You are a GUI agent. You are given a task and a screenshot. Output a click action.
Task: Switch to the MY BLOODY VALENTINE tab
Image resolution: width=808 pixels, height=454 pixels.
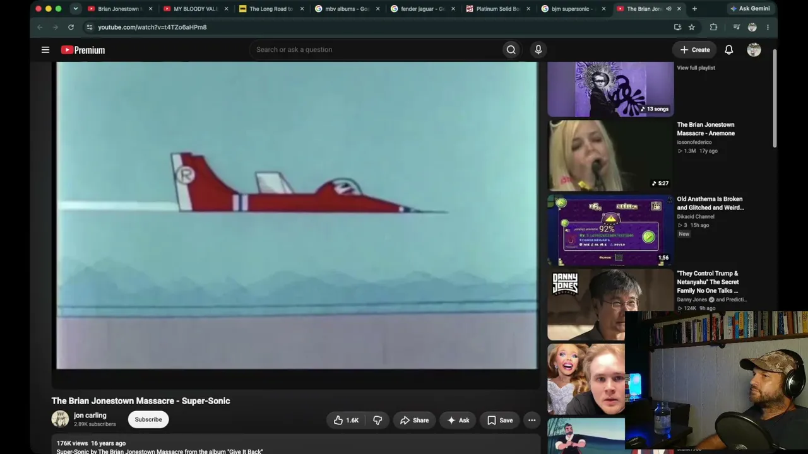tap(196, 9)
